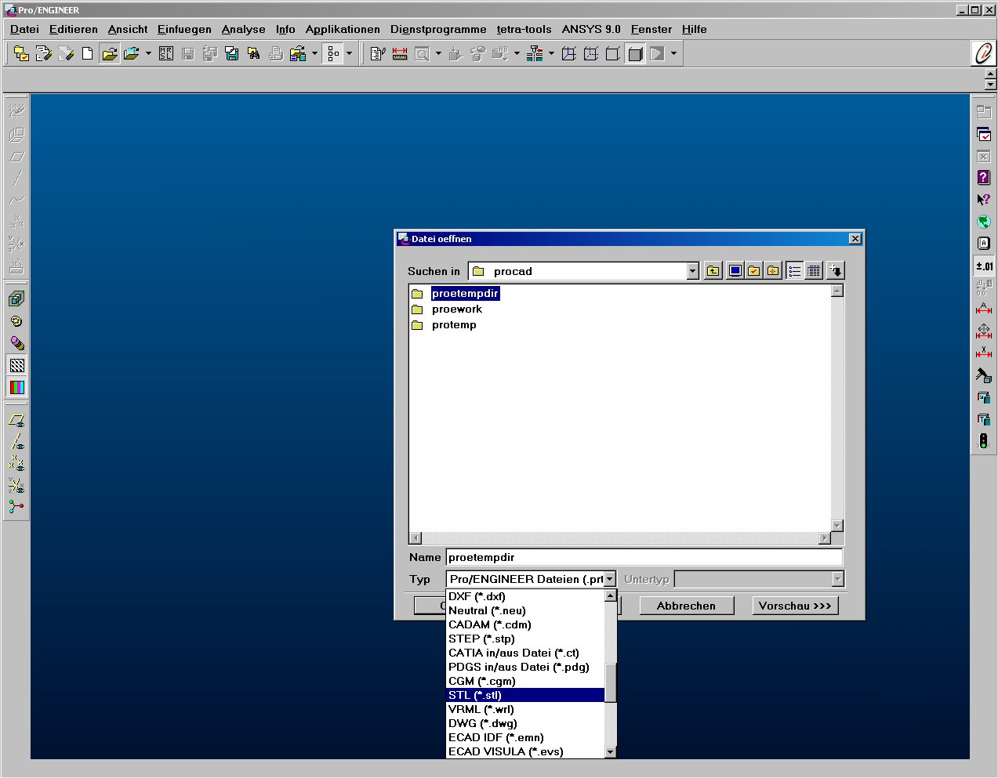The width and height of the screenshot is (998, 778).
Task: Collapse the Typ dropdown arrow
Action: point(610,579)
